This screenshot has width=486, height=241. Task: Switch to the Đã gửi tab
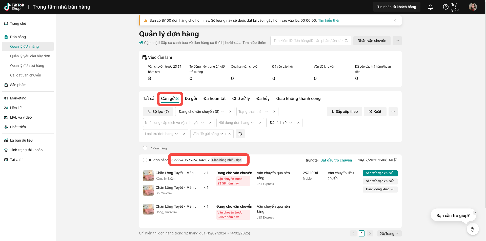point(191,98)
